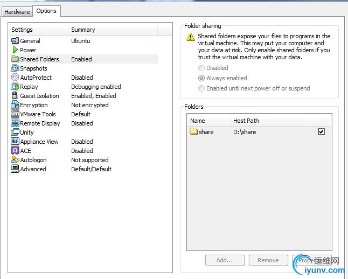348x279 pixels.
Task: Click the Settings column header
Action: [38, 30]
